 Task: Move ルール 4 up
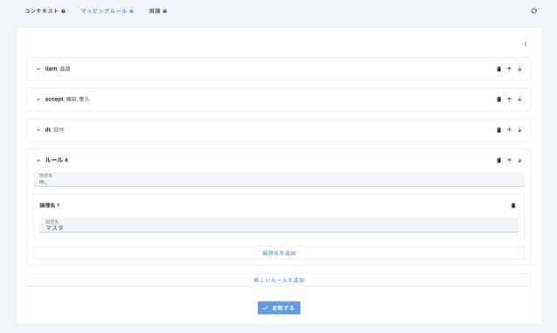tap(509, 161)
